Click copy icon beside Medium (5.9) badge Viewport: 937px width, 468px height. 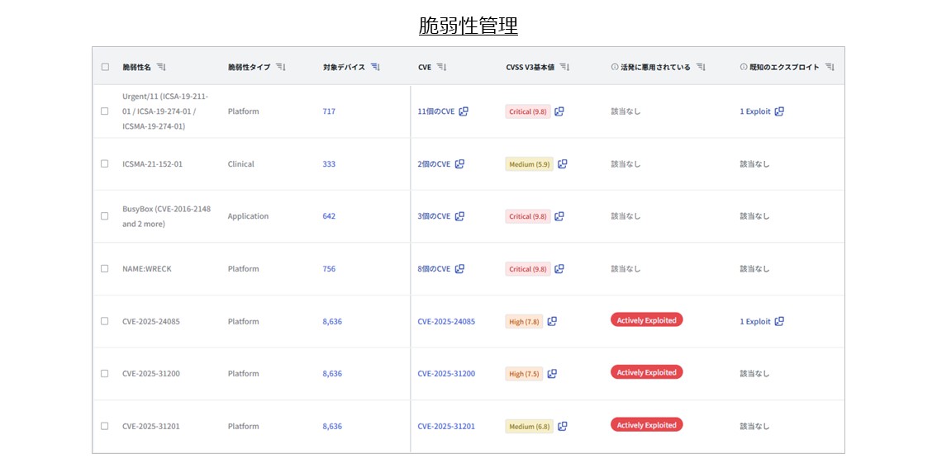(x=563, y=164)
